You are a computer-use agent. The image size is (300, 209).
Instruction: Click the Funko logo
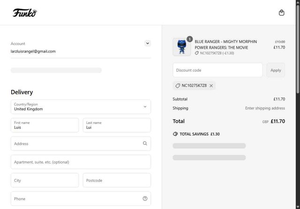(x=25, y=13)
